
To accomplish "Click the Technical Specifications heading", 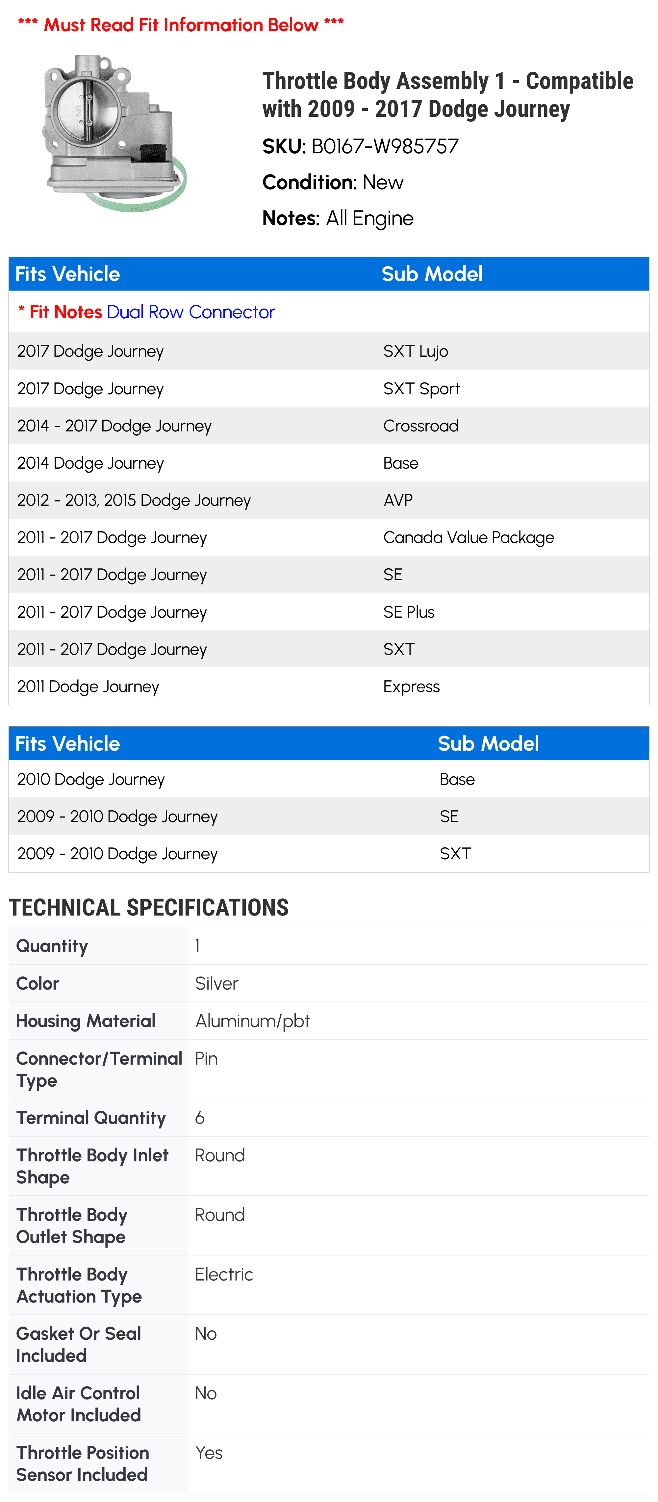I will pos(149,907).
